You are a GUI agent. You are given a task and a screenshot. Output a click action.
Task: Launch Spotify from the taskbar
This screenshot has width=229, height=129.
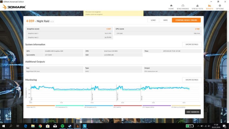point(63,126)
